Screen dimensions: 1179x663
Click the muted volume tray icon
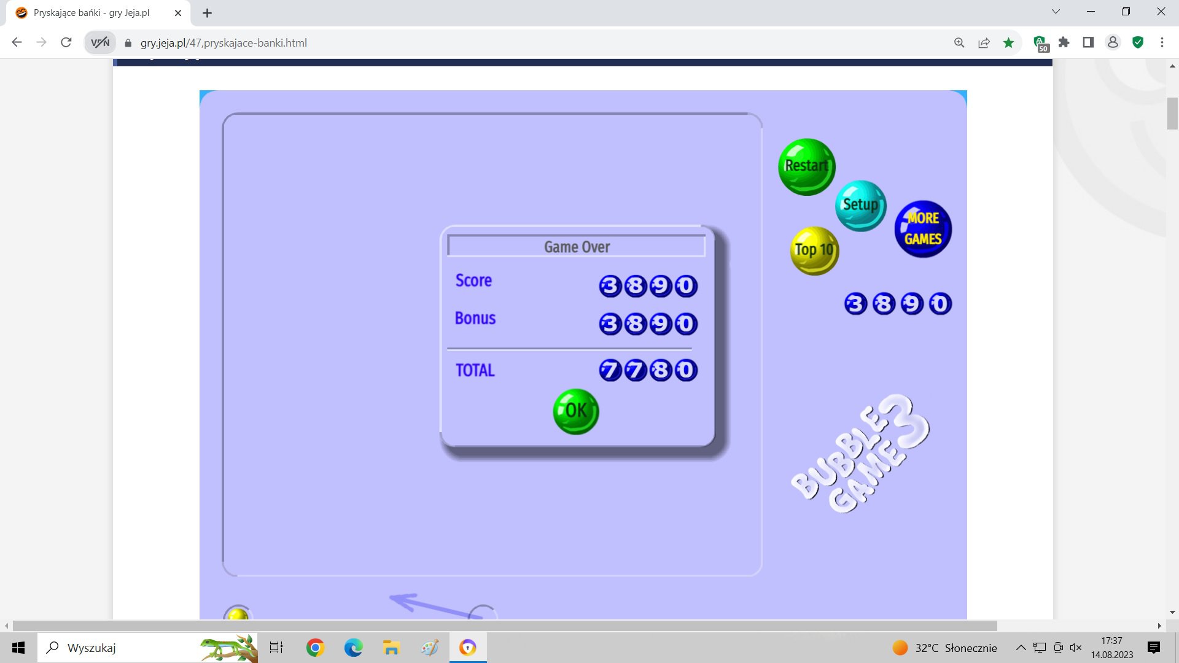pos(1076,648)
